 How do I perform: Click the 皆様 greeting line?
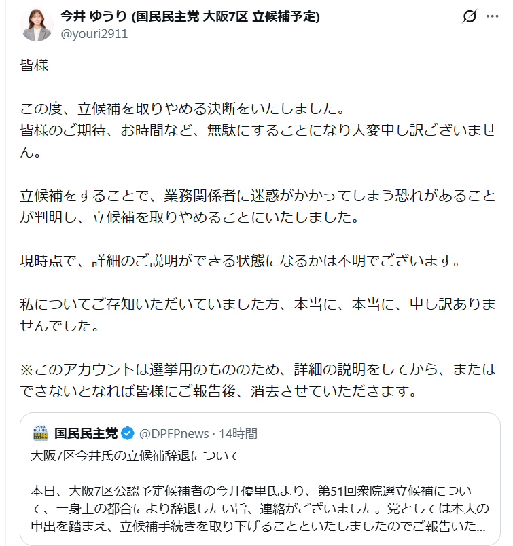click(34, 67)
